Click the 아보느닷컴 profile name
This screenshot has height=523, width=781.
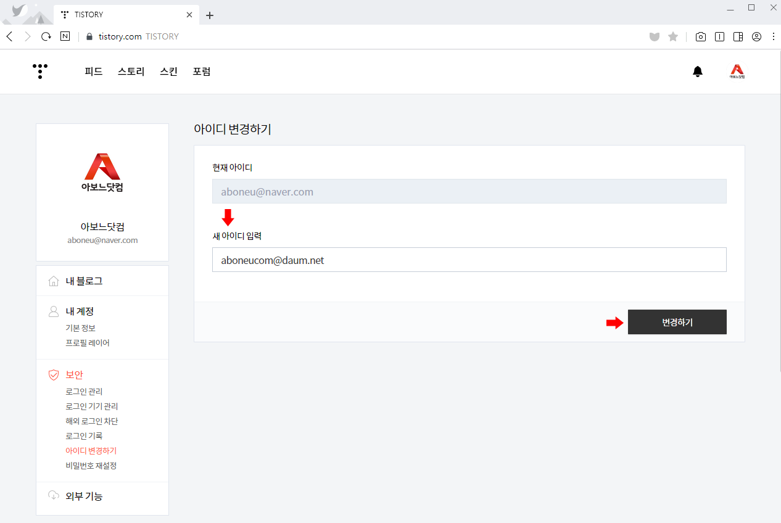point(102,226)
